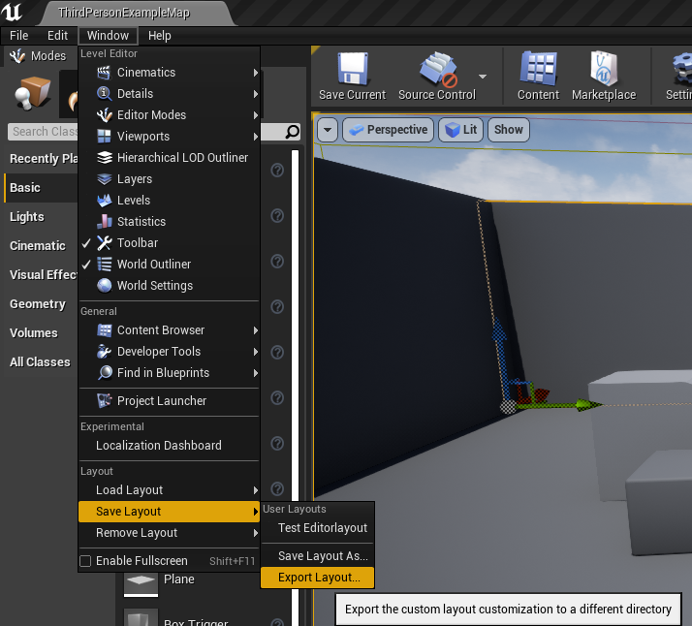Click the search magnifier icon in Modes panel
This screenshot has height=626, width=692.
coord(292,132)
